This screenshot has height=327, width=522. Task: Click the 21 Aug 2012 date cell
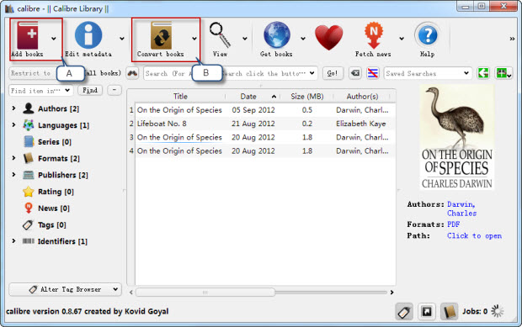point(253,124)
